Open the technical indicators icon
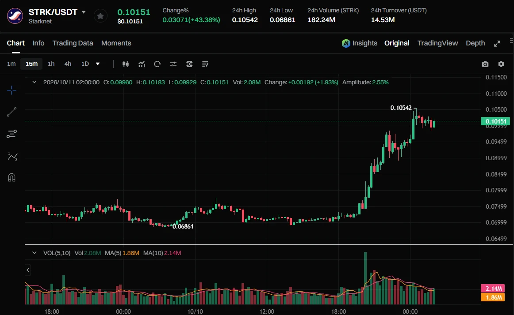This screenshot has height=315, width=514. click(142, 64)
